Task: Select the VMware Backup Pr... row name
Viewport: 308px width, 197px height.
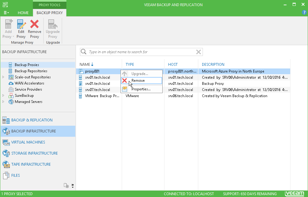Action: pyautogui.click(x=102, y=96)
